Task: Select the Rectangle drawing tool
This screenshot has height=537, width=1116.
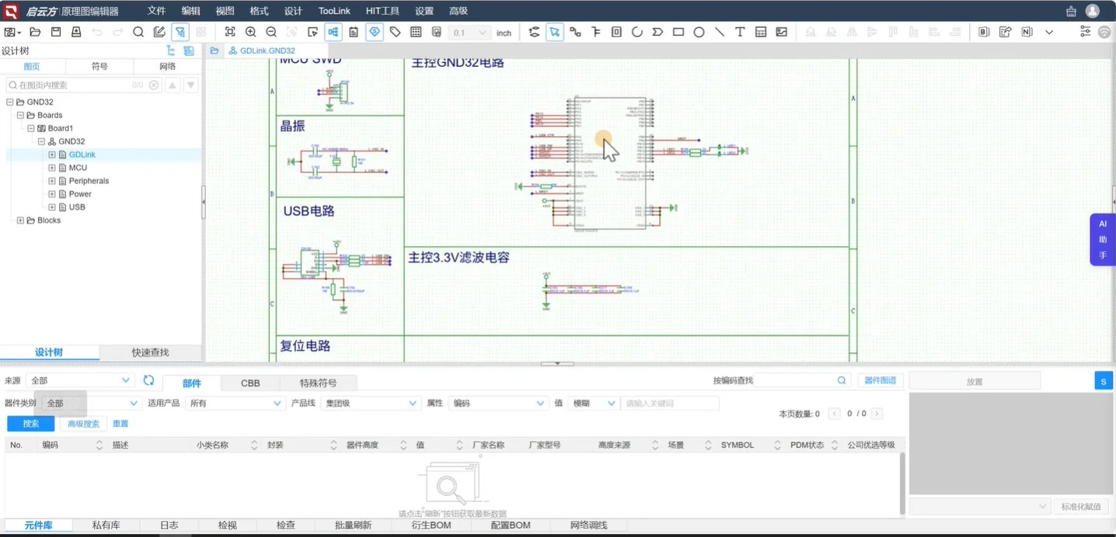Action: click(679, 32)
